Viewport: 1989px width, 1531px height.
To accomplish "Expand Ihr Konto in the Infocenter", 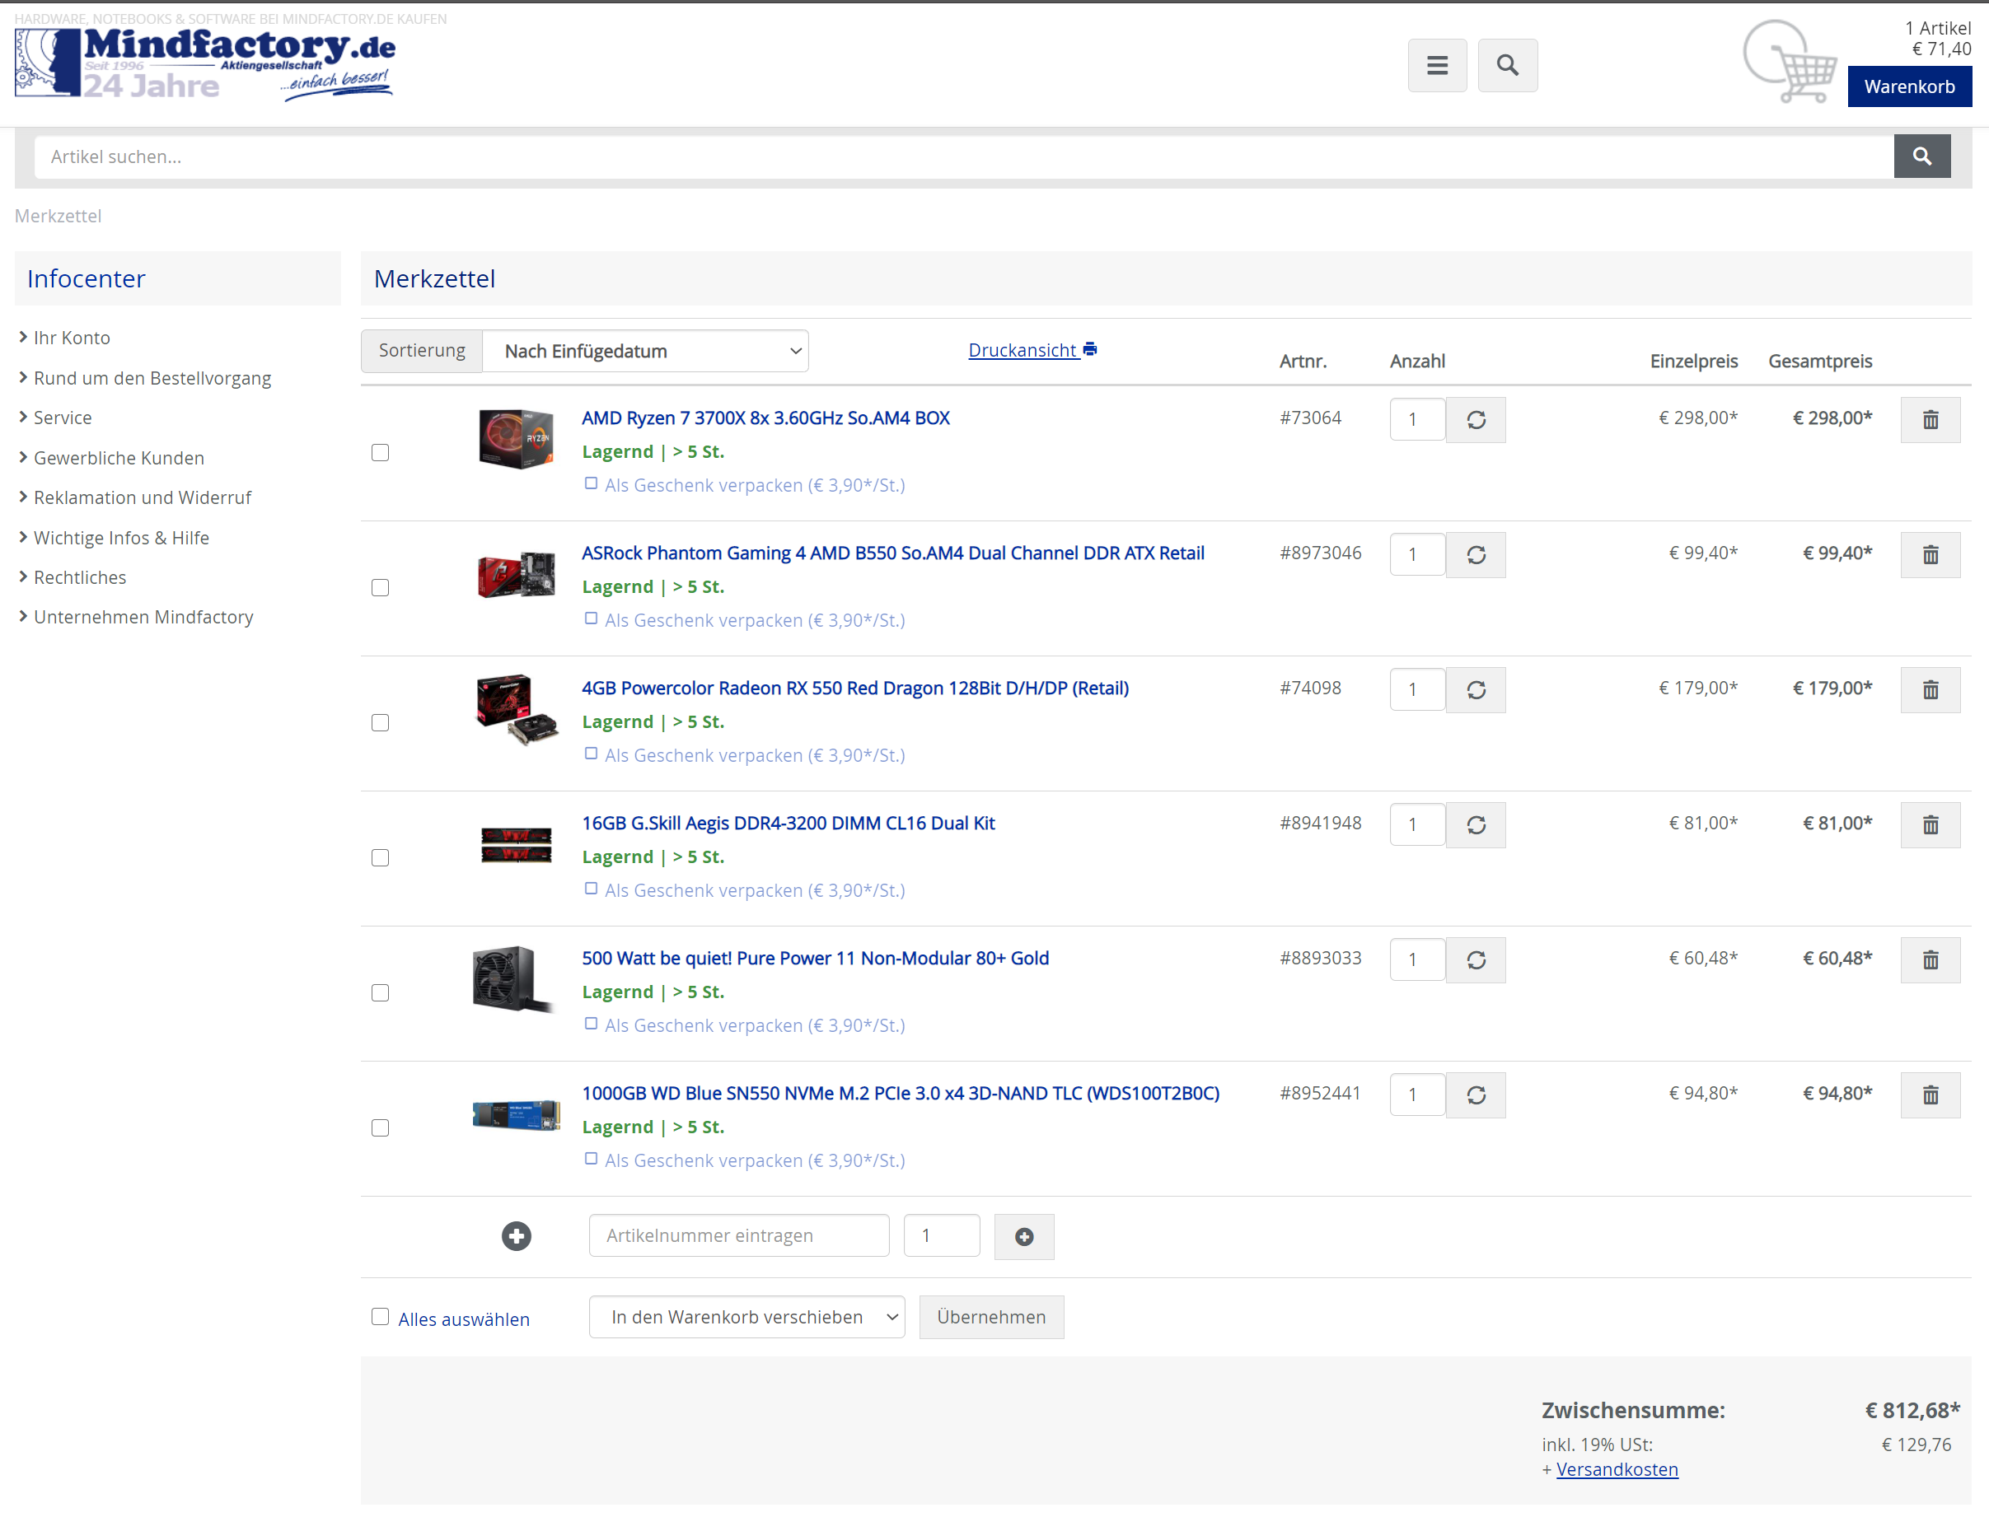I will pos(71,338).
